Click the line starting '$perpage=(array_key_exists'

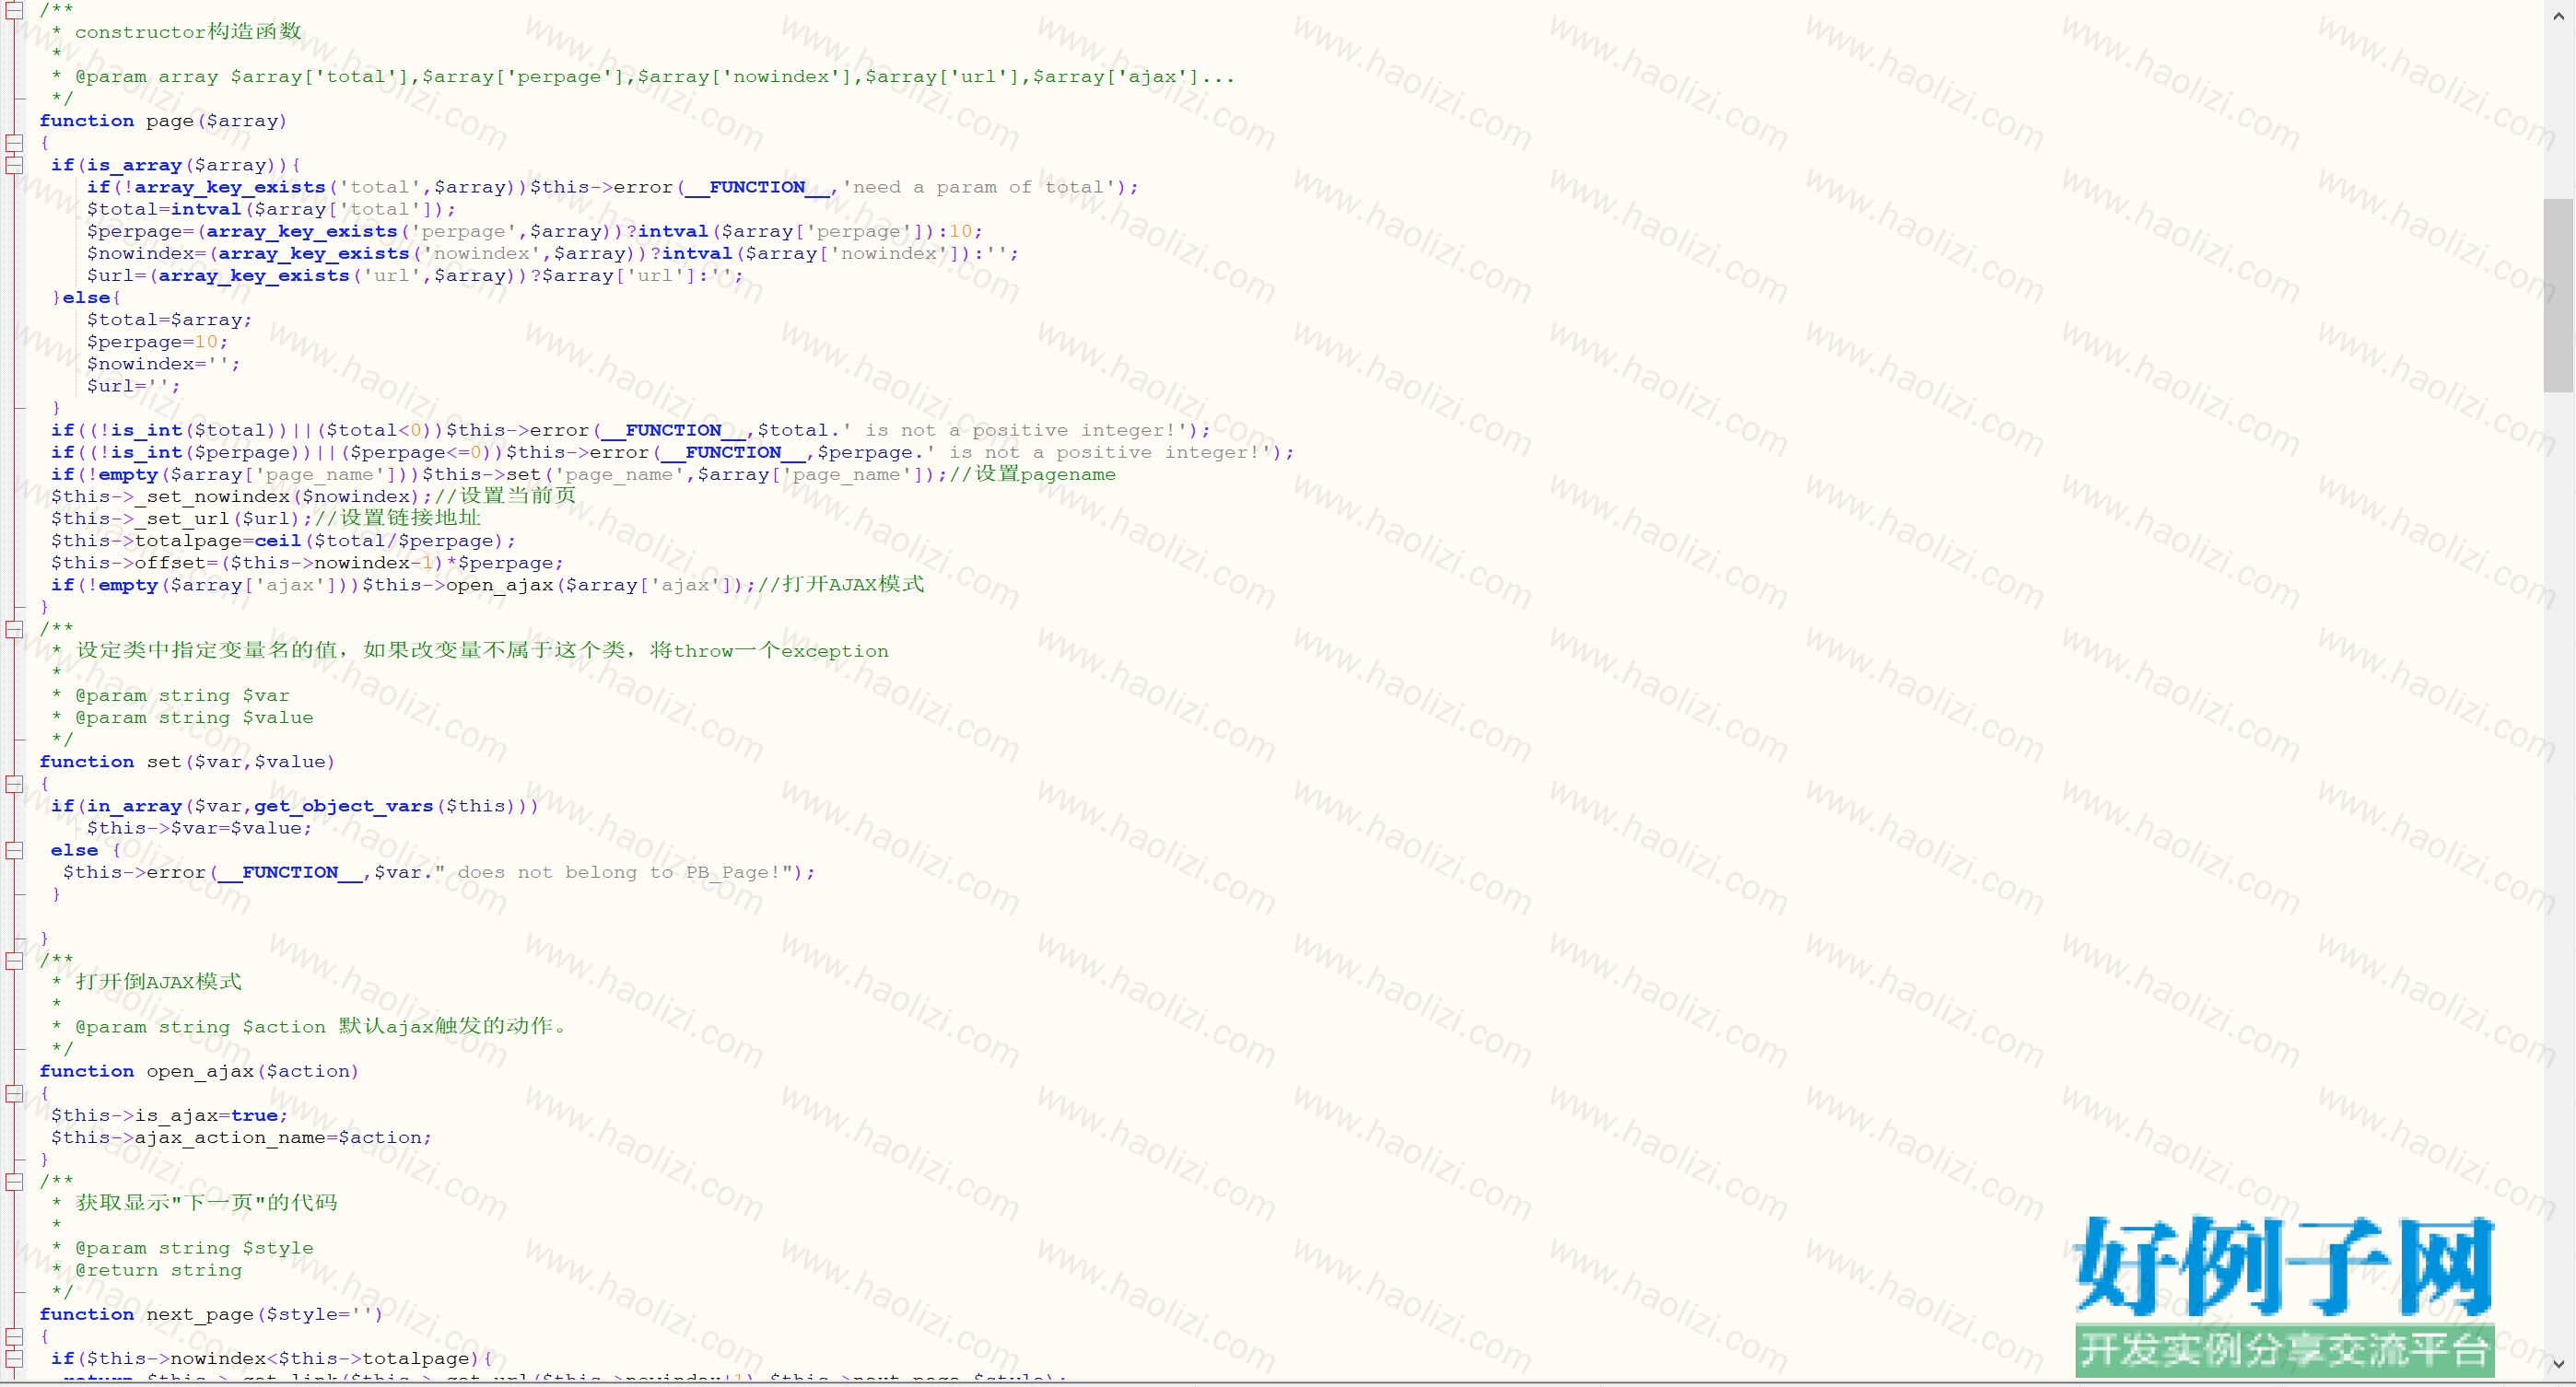[535, 231]
